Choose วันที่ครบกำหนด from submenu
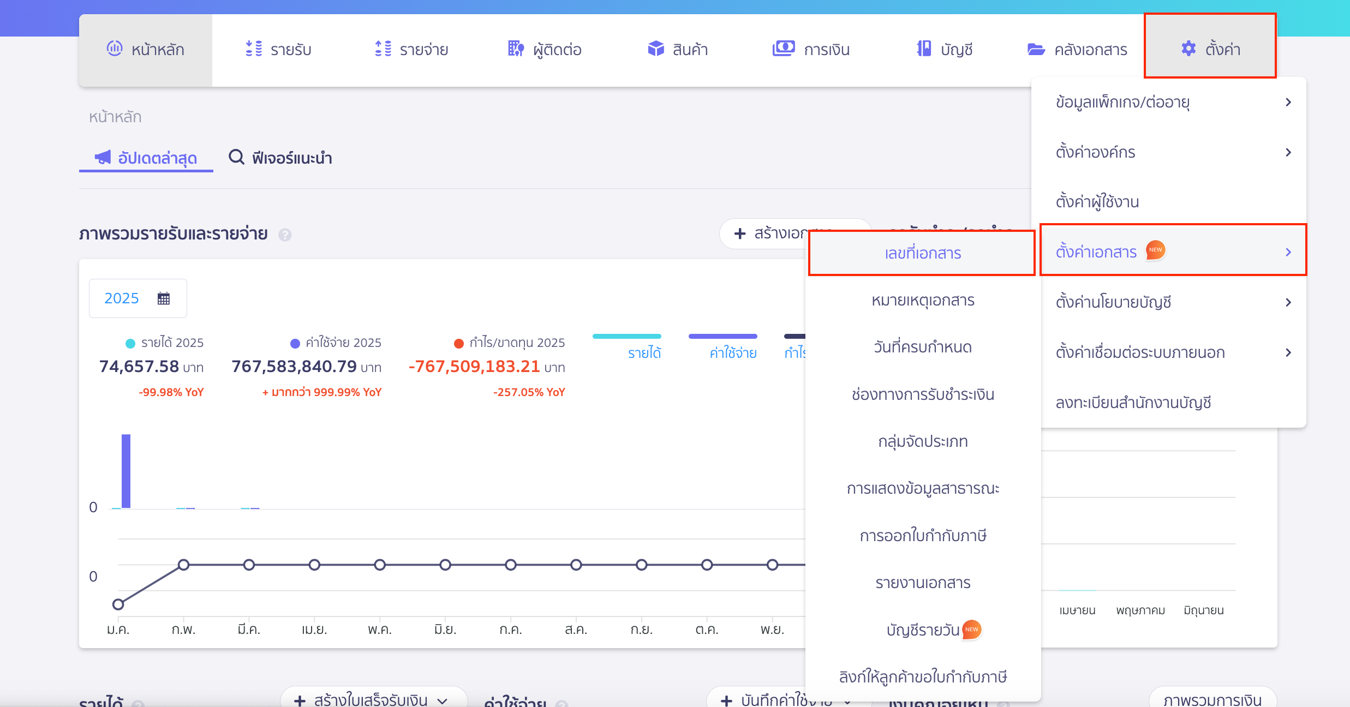Viewport: 1350px width, 707px height. 923,347
